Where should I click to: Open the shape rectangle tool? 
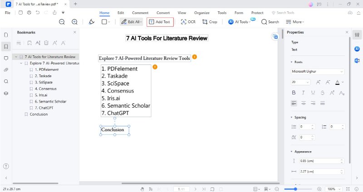point(104,22)
